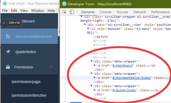This screenshot has height=103, width=171.
Task: Expand the #/guide/index anchor node
Action: click(95, 90)
